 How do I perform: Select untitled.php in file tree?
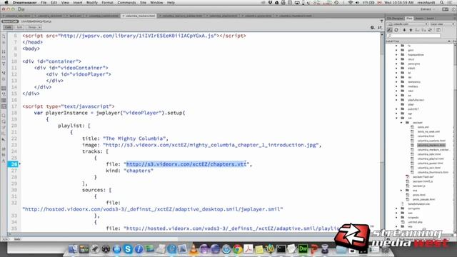coord(416,222)
